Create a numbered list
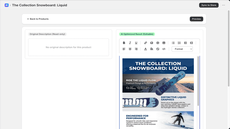 (179, 43)
